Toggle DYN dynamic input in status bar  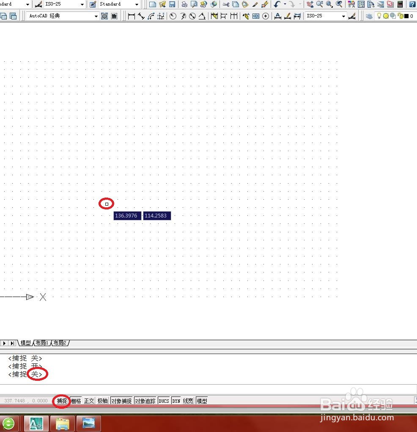(x=176, y=401)
